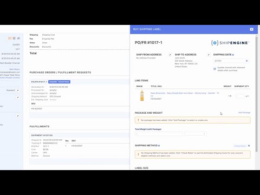Open help icon next to Check Rates
The width and height of the screenshot is (260, 195).
click(x=249, y=146)
